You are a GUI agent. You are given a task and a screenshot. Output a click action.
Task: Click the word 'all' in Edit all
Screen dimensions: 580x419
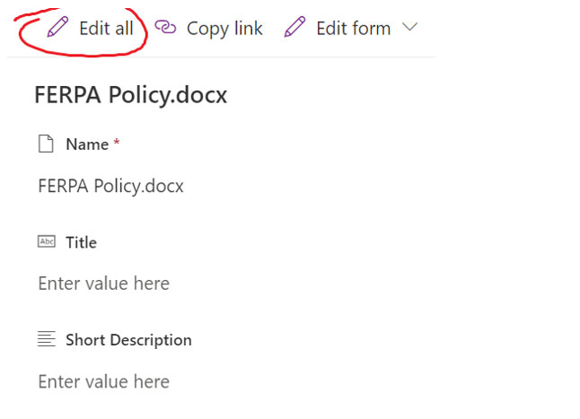coord(124,28)
